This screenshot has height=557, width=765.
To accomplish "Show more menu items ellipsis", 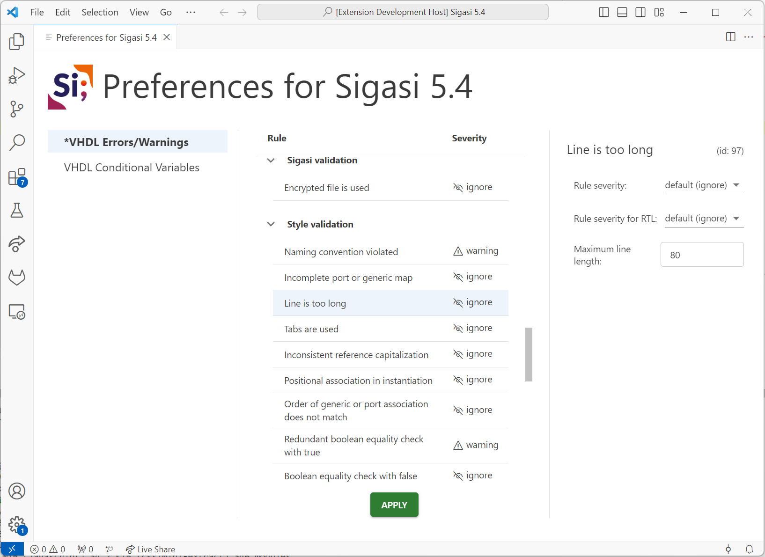I will point(191,13).
